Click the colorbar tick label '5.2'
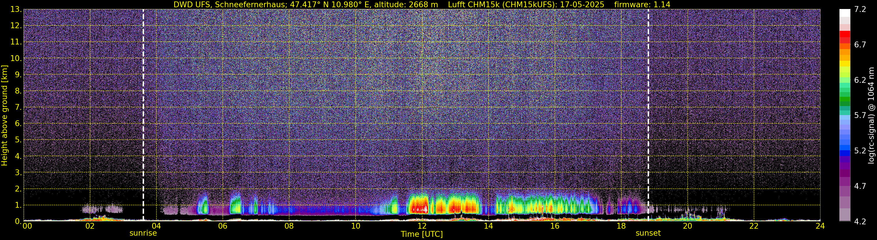The width and height of the screenshot is (877, 240). 860,151
